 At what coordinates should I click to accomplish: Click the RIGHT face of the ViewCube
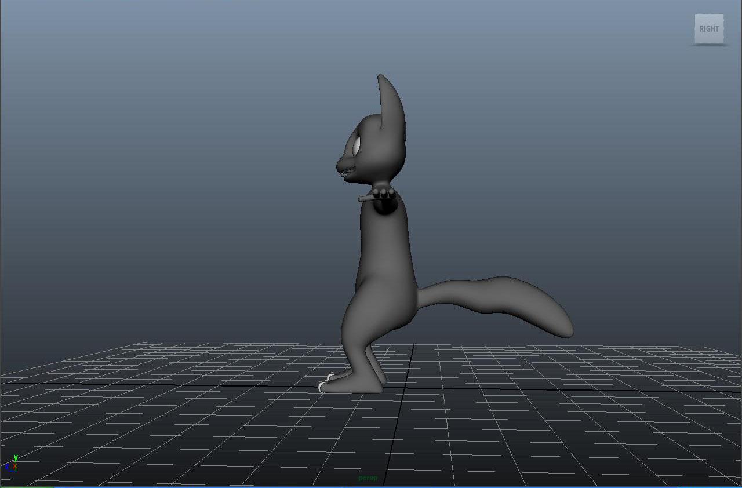coord(709,29)
